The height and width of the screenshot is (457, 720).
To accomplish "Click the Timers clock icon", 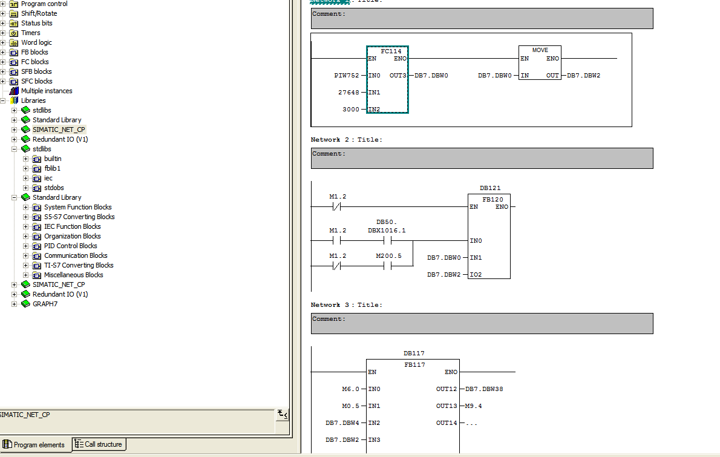I will [x=14, y=33].
